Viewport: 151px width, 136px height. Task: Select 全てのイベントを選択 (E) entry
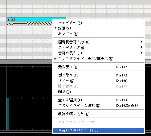pyautogui.click(x=99, y=106)
